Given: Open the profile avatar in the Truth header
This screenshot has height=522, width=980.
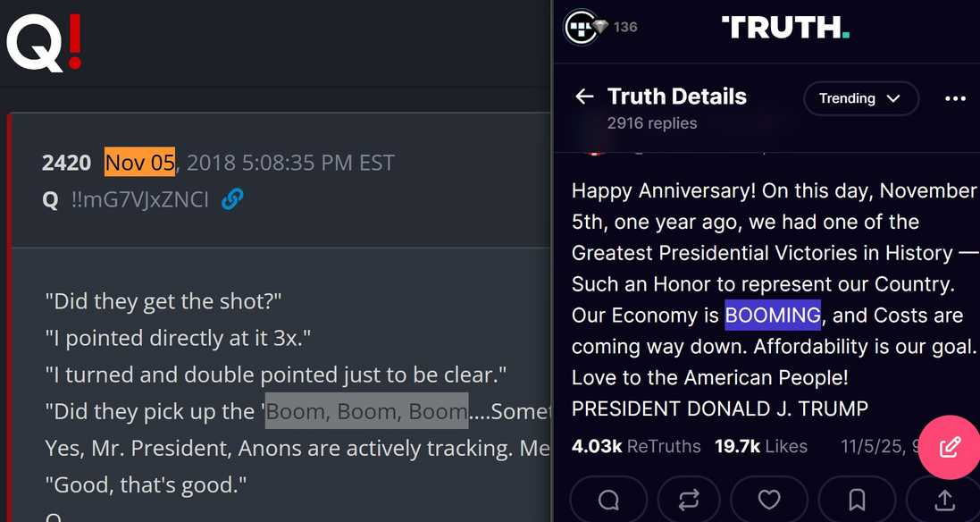Looking at the screenshot, I should pyautogui.click(x=581, y=27).
